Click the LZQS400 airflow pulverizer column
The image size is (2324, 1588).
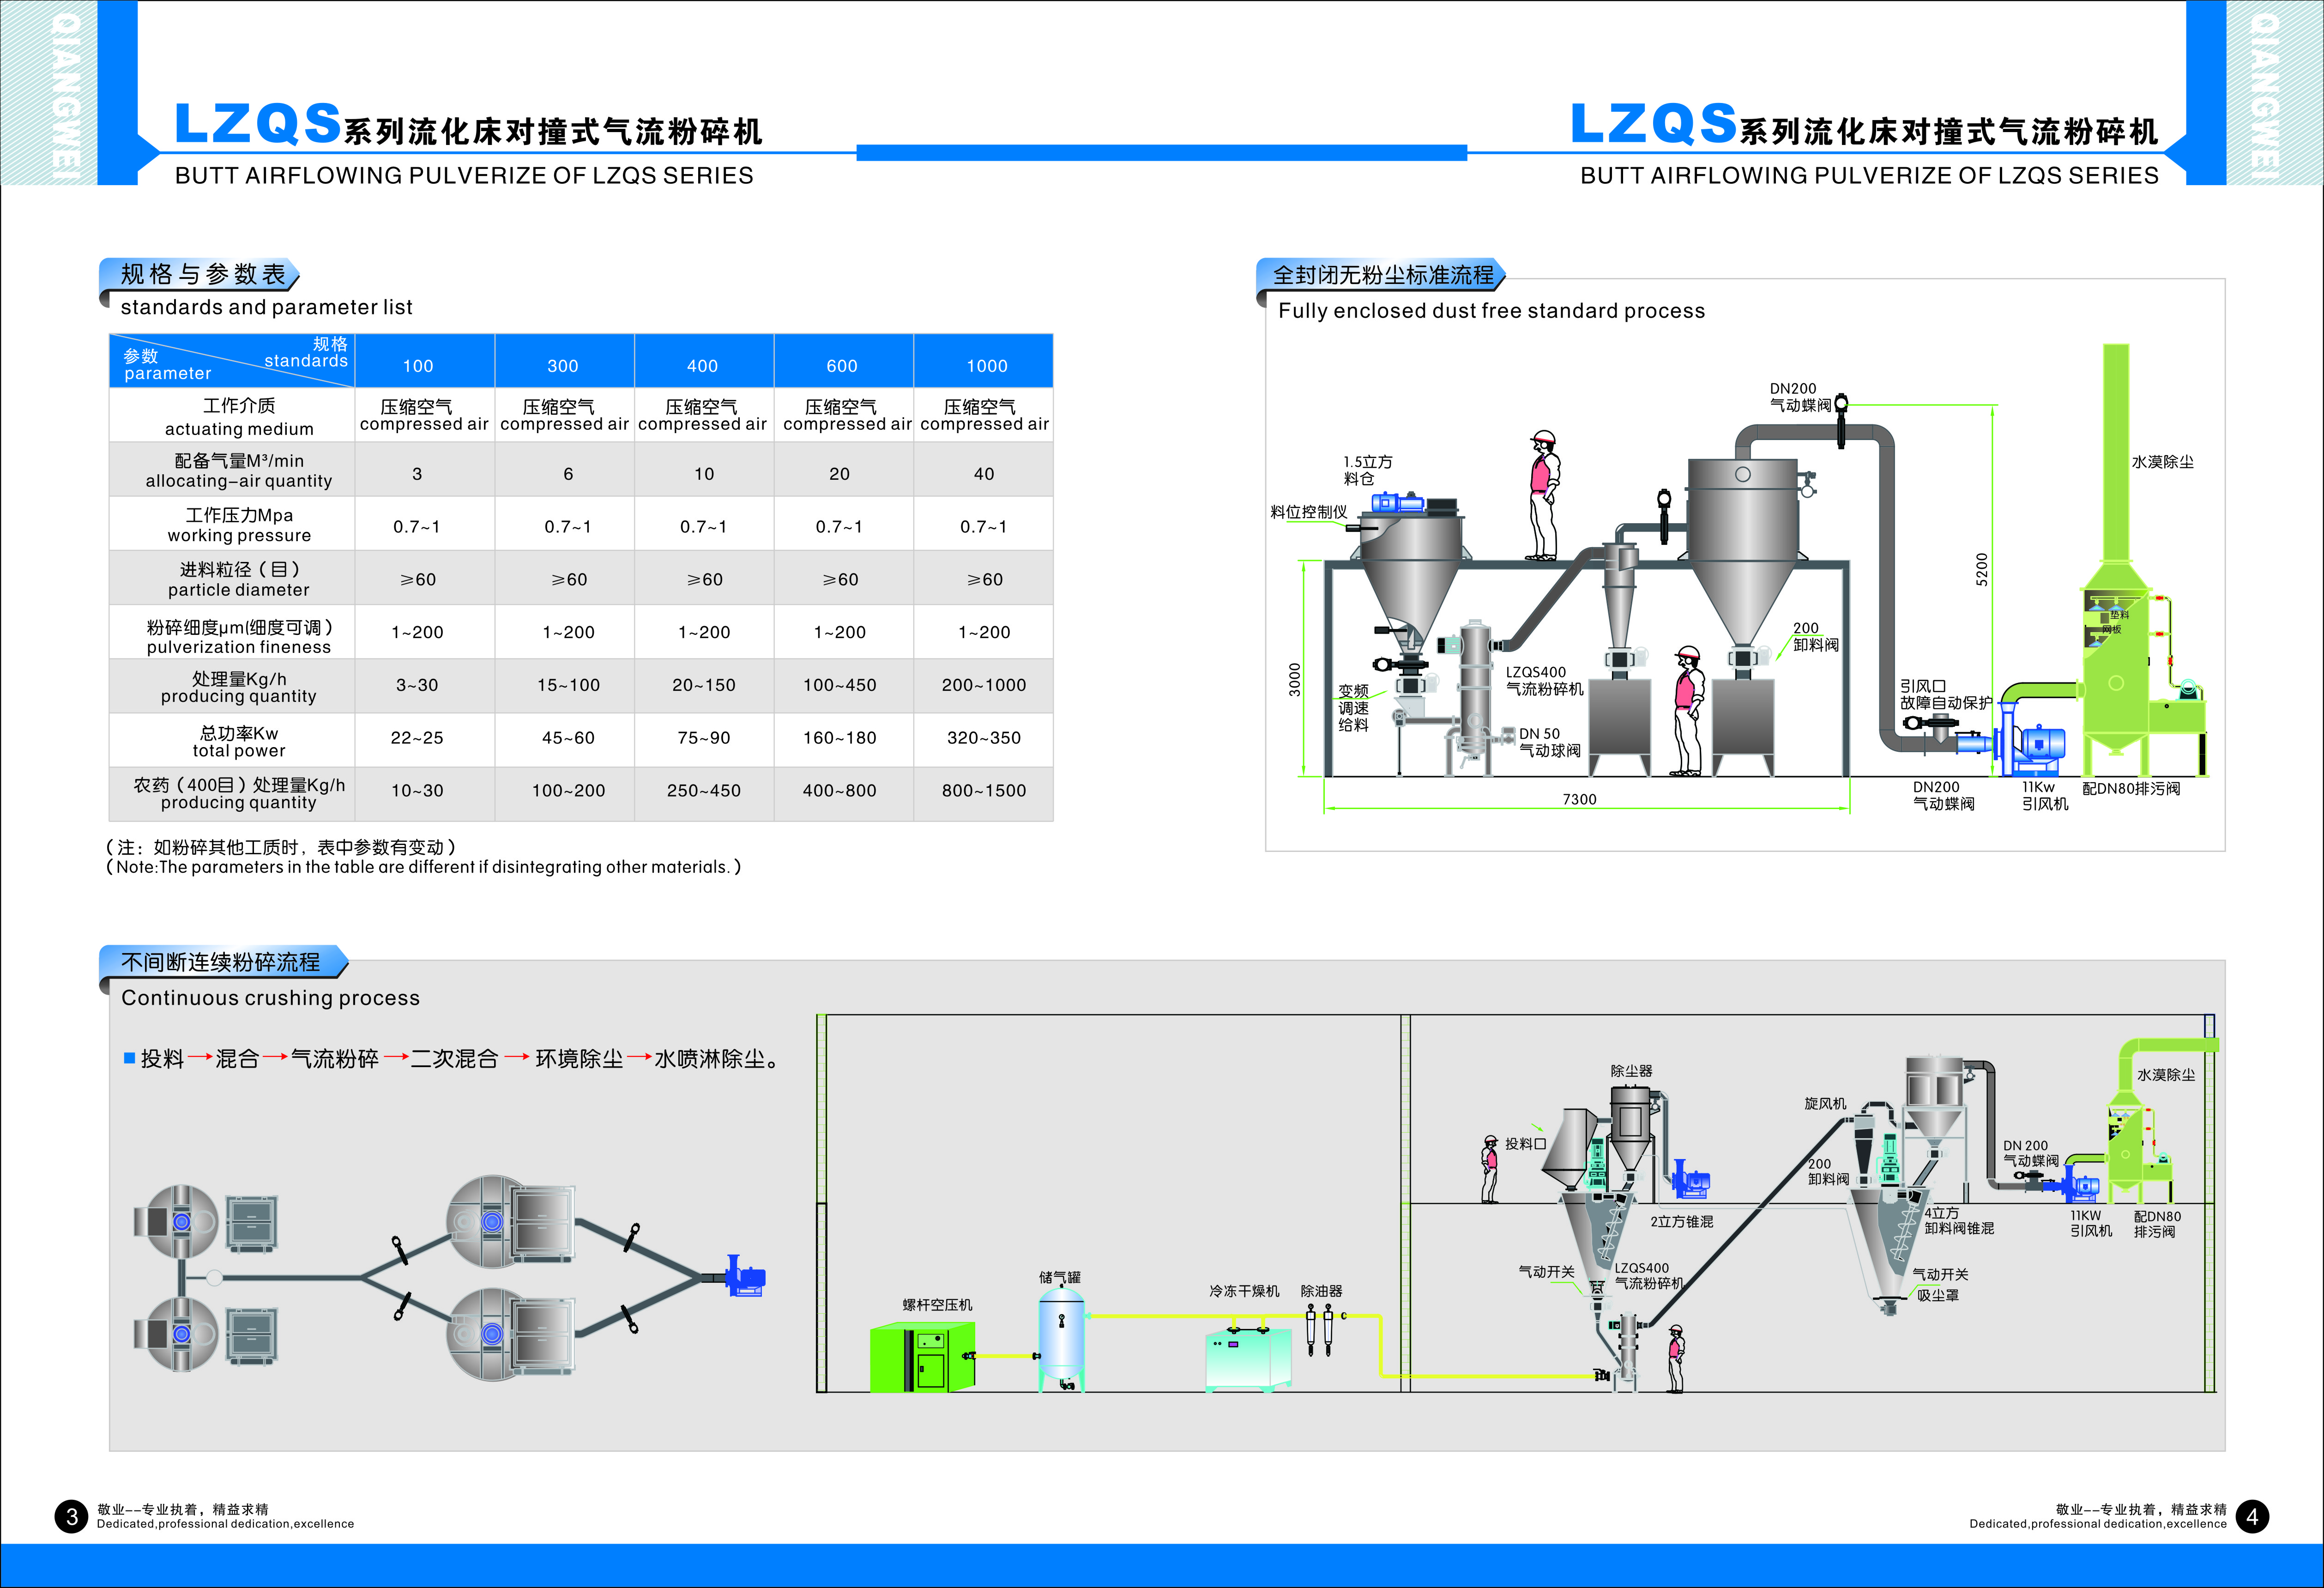click(1474, 695)
